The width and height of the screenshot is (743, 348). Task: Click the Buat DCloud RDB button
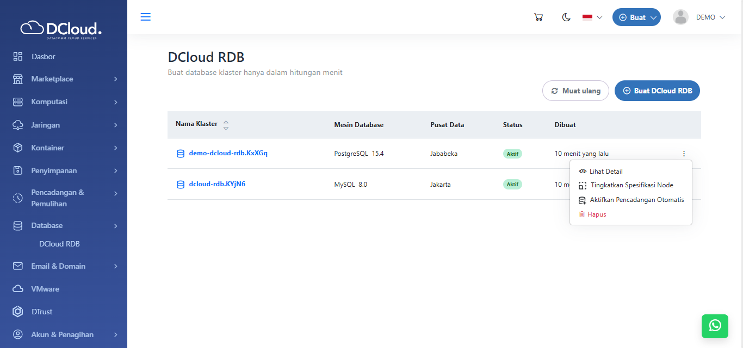657,91
